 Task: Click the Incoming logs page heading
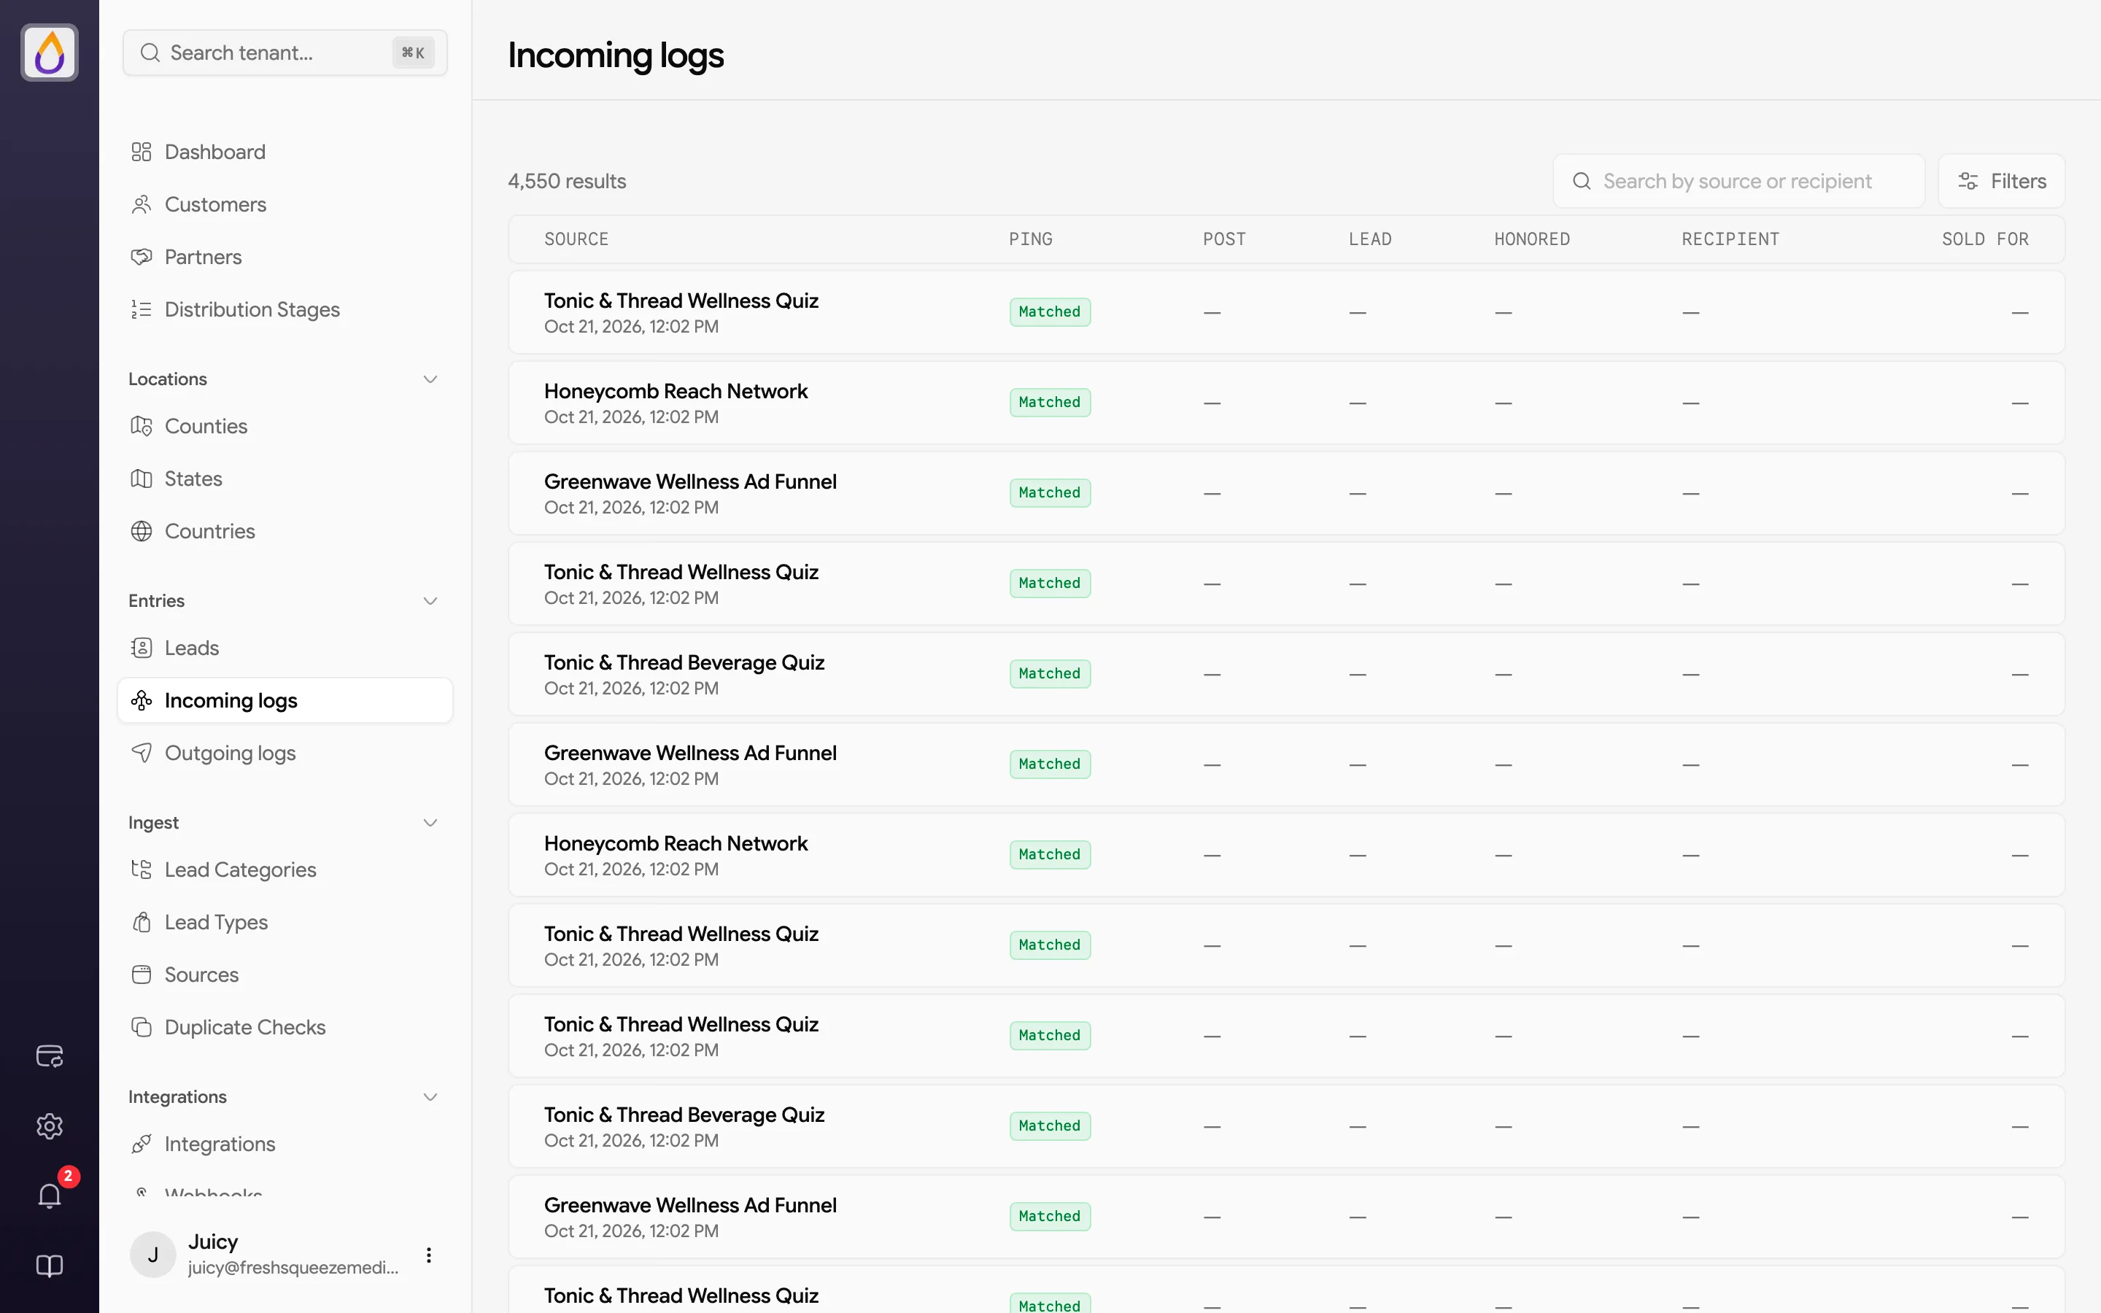[616, 55]
